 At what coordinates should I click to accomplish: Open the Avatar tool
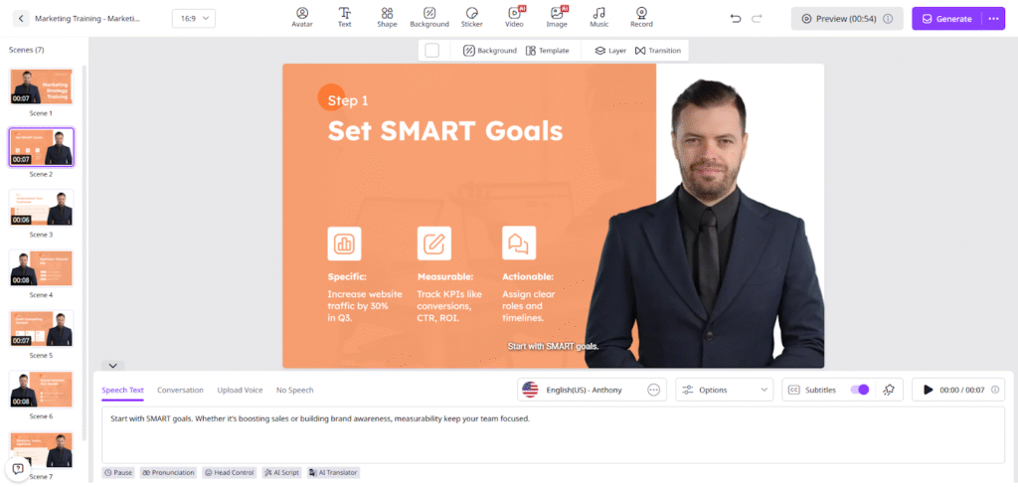point(302,18)
